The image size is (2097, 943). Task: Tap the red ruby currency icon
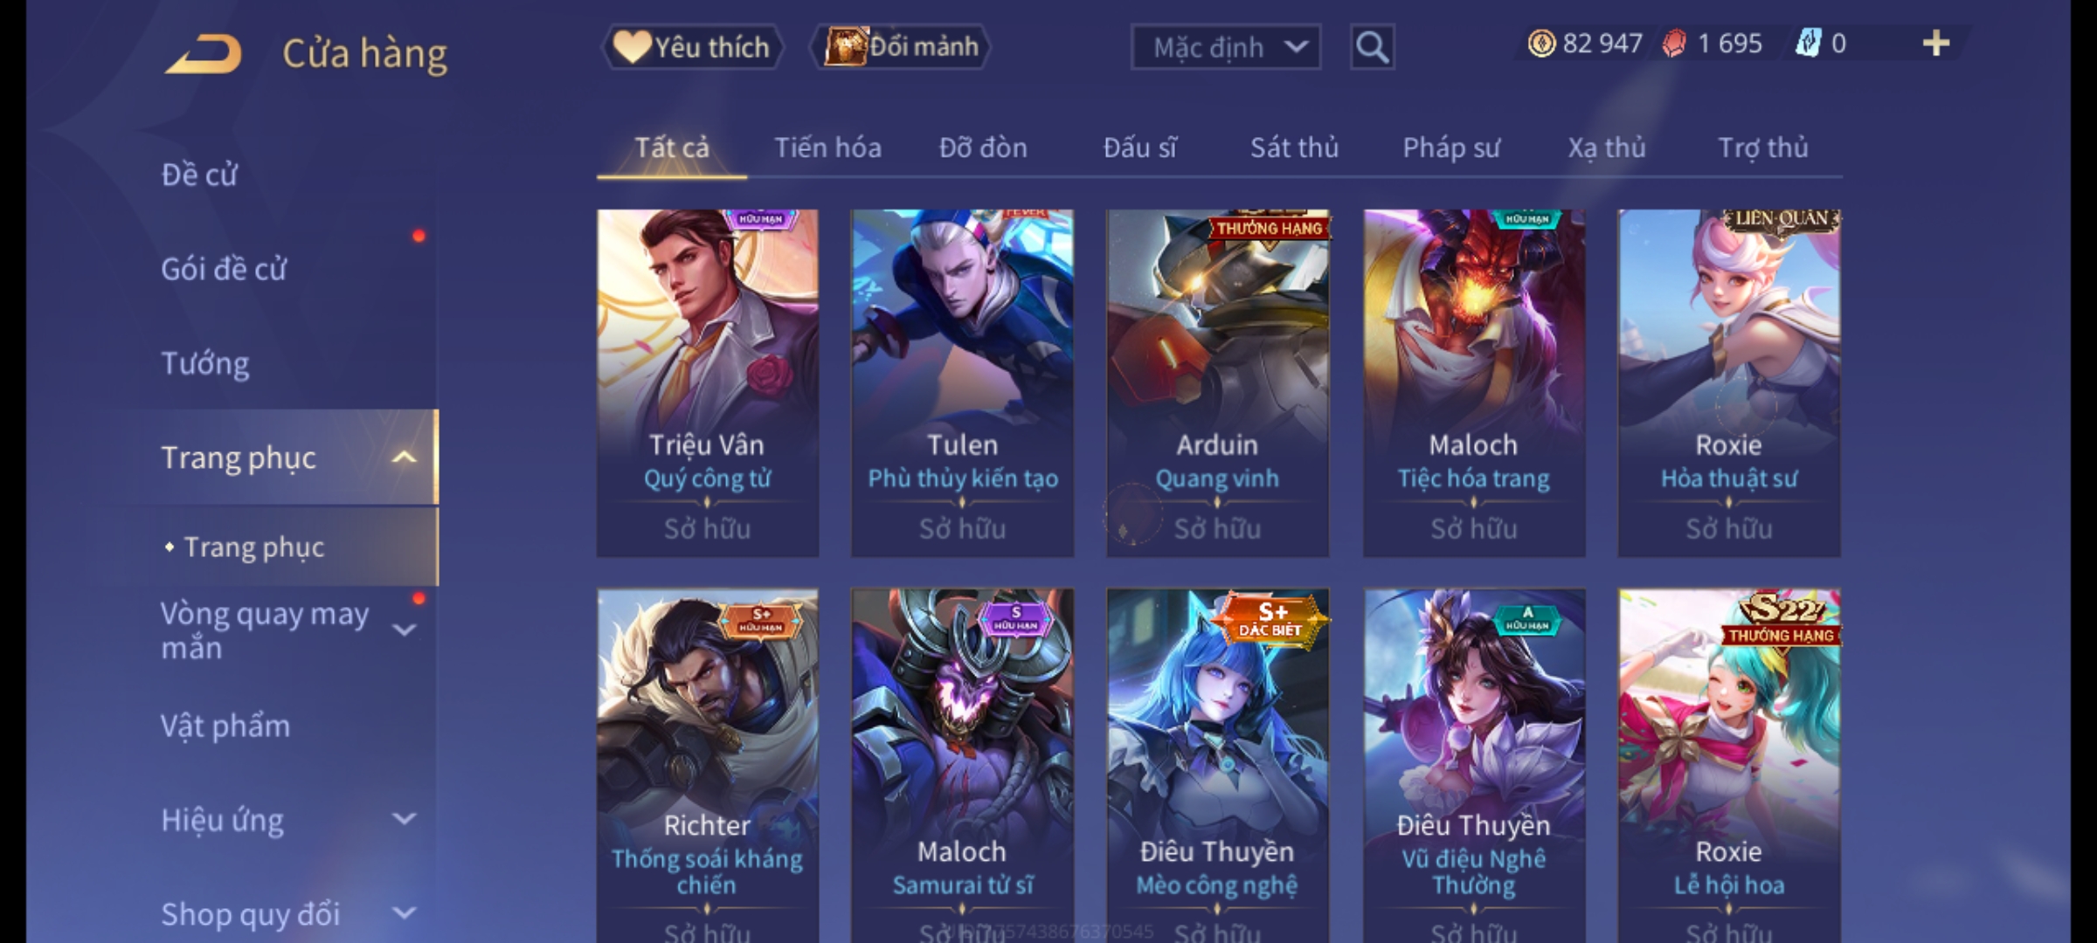(x=1674, y=44)
